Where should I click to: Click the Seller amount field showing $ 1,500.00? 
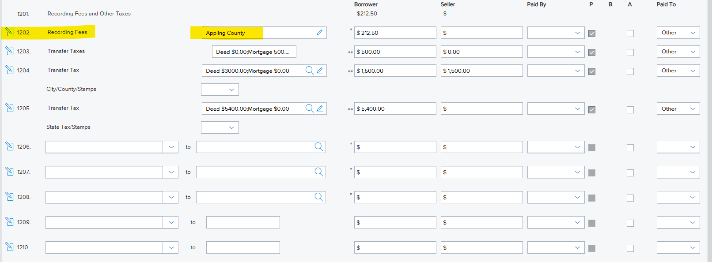(x=481, y=71)
